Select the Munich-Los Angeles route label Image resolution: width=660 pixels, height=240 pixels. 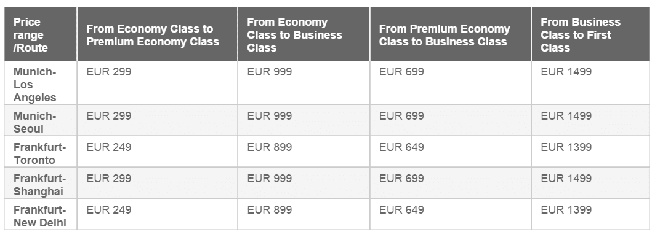(35, 85)
